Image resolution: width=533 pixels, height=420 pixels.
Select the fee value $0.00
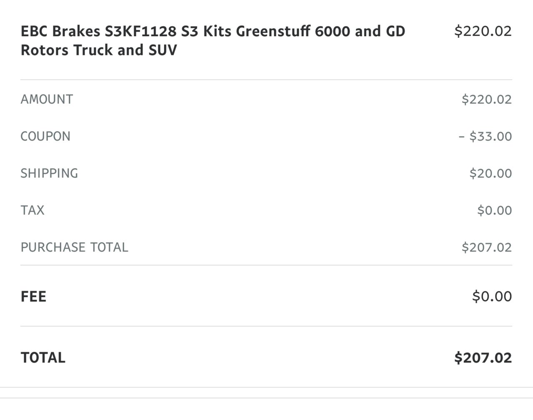pos(492,296)
